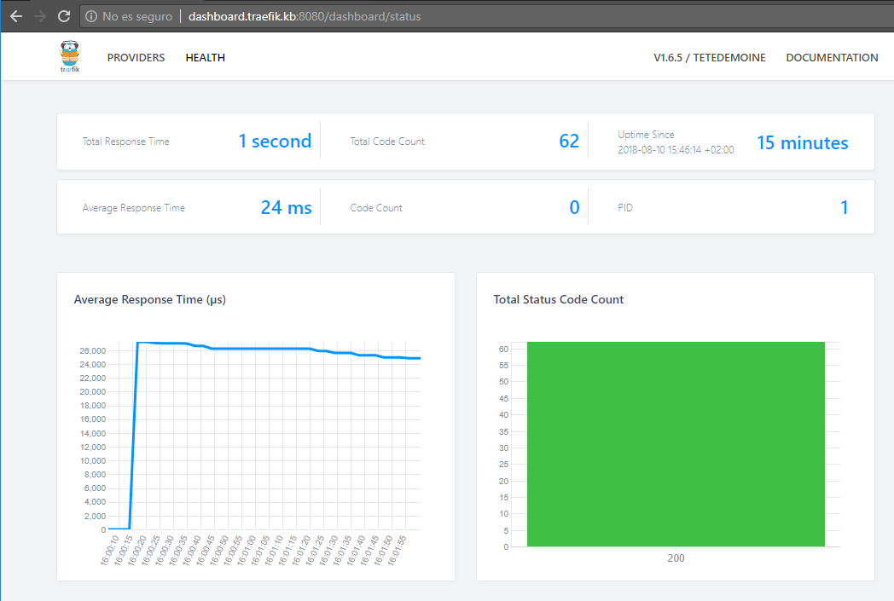Click the 60 y-axis label on the bar chart
The image size is (894, 601).
click(503, 350)
